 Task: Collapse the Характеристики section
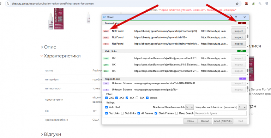[x=61, y=56]
